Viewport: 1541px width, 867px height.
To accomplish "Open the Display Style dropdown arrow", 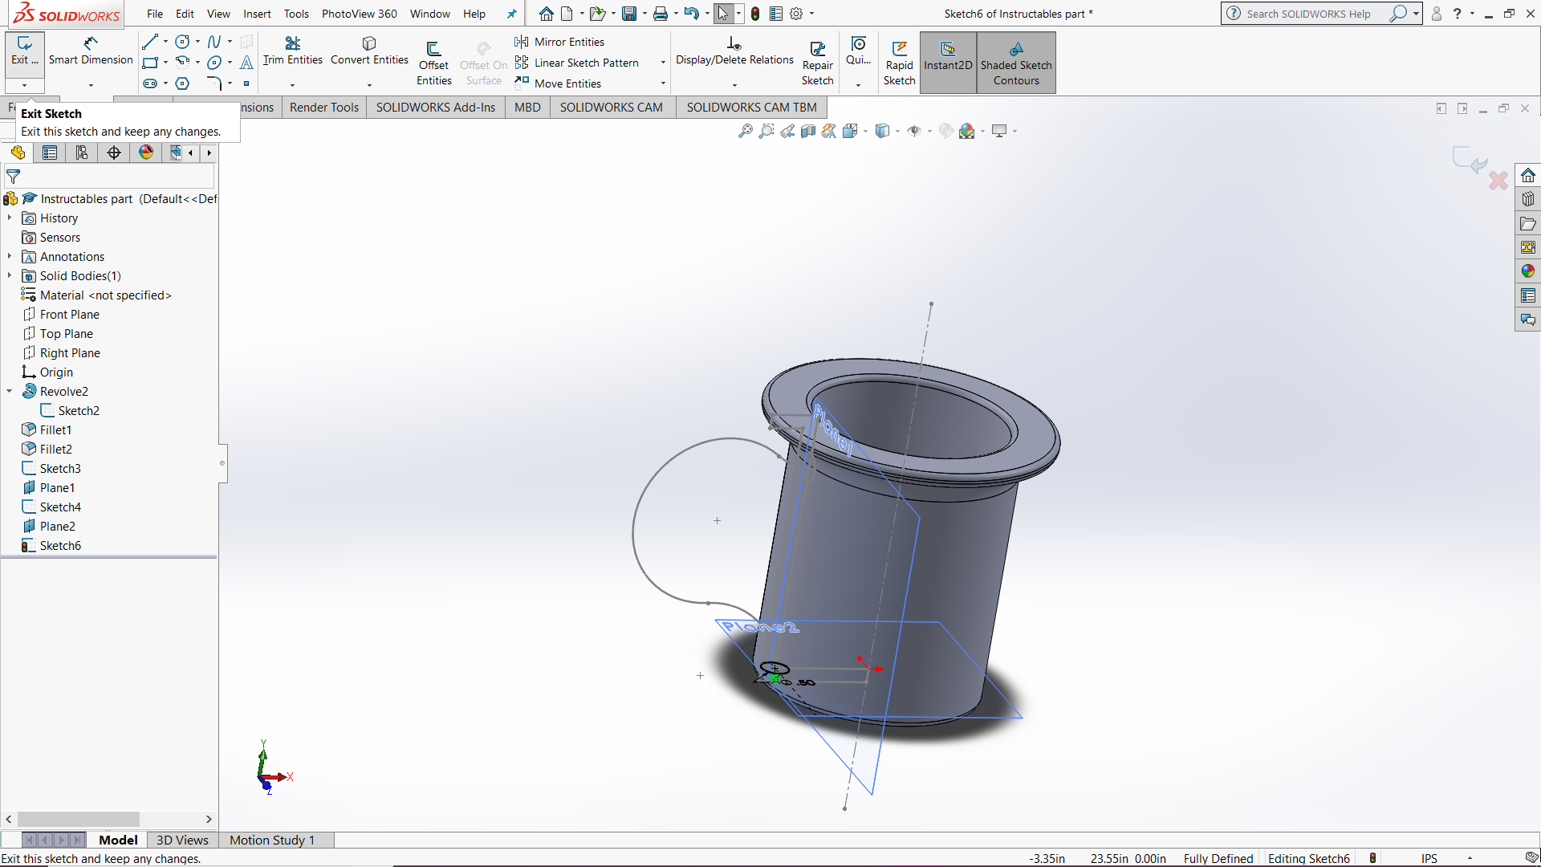I will point(898,130).
